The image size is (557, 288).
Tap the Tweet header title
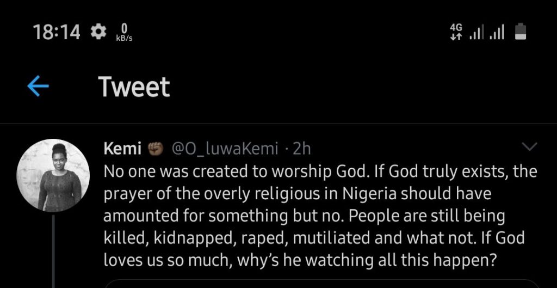(134, 87)
